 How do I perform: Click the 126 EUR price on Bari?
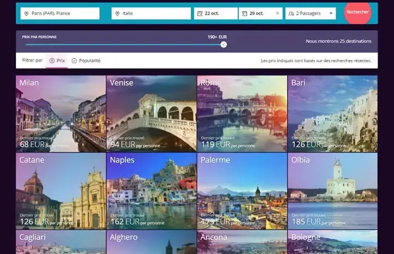coord(307,144)
